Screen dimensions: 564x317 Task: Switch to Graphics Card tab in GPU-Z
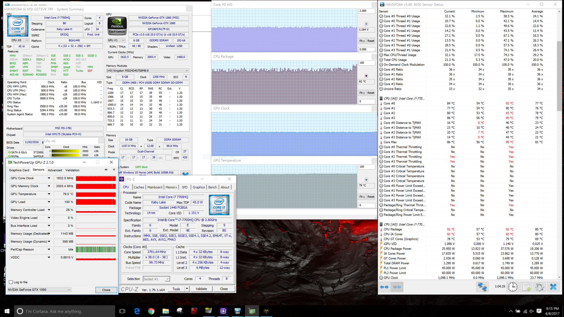click(19, 170)
